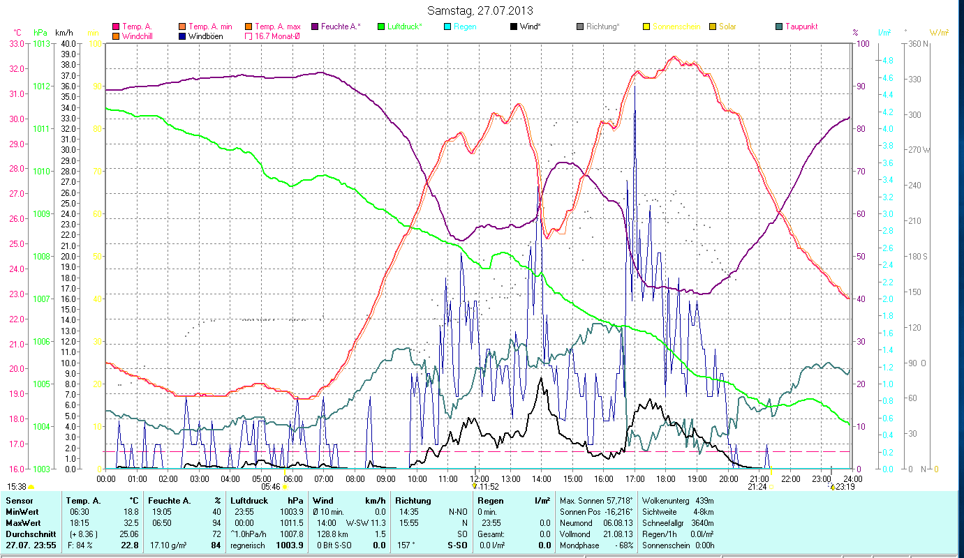Click the MinWert row label
Screen dimensions: 964x558
pyautogui.click(x=22, y=512)
